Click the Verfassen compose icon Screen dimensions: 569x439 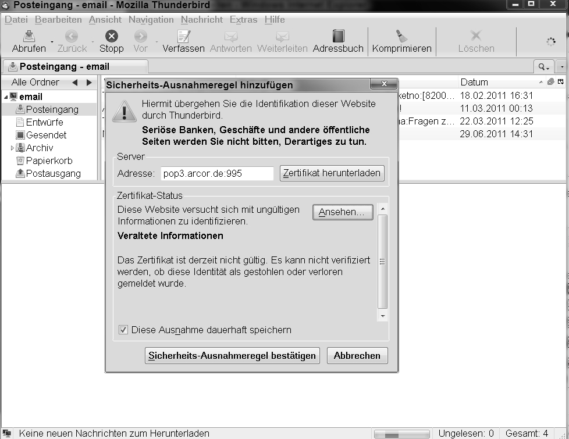pos(184,36)
